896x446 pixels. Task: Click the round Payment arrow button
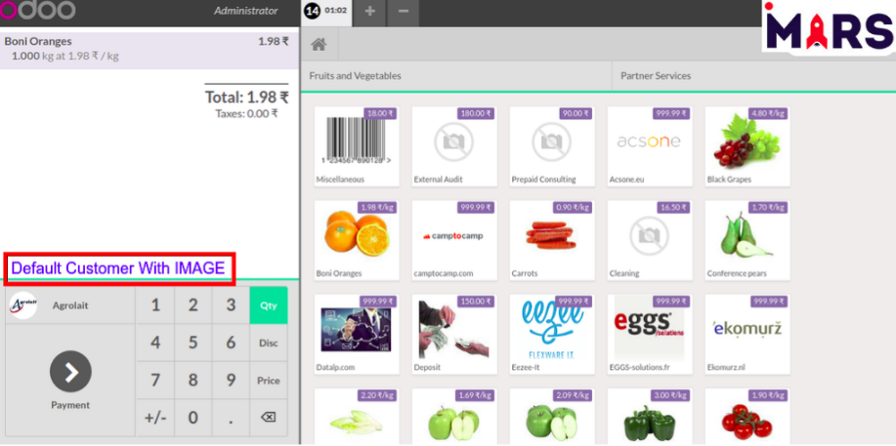[70, 371]
